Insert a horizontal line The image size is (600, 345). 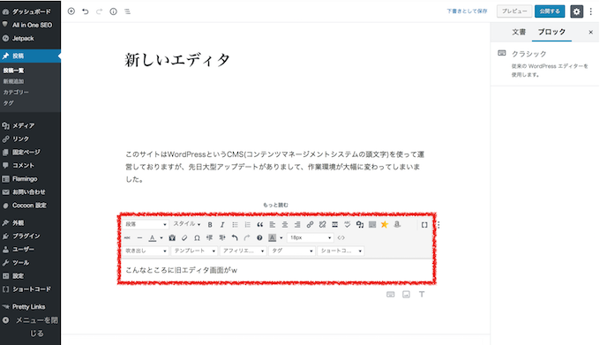click(139, 238)
